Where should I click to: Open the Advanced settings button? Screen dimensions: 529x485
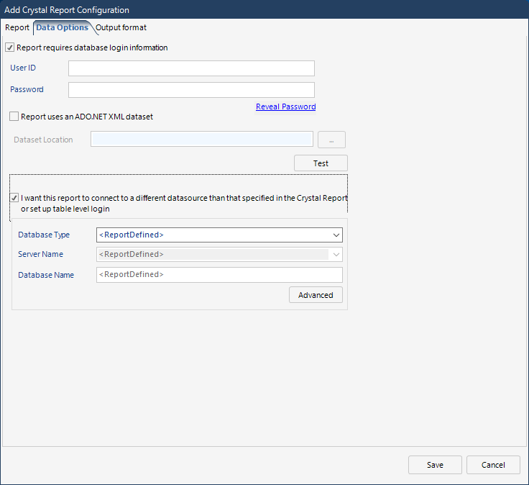click(316, 295)
